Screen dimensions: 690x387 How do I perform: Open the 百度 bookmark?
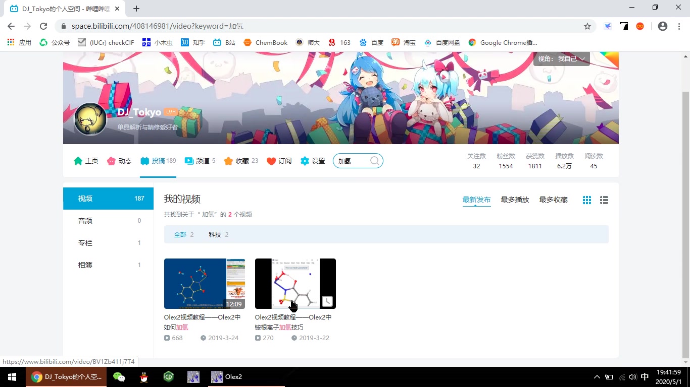[371, 43]
